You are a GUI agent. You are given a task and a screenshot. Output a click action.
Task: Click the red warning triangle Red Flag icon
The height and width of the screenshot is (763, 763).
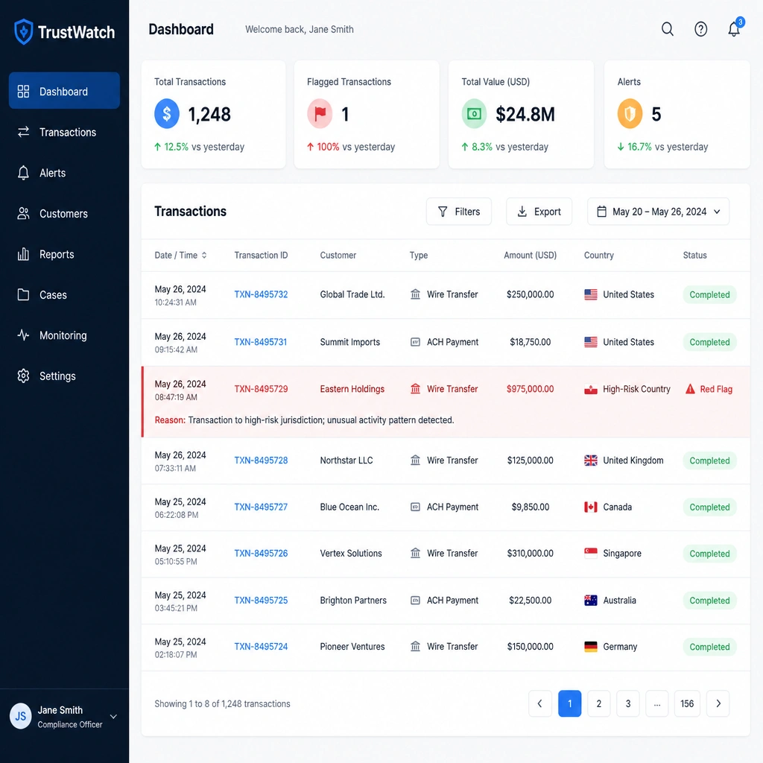(690, 389)
